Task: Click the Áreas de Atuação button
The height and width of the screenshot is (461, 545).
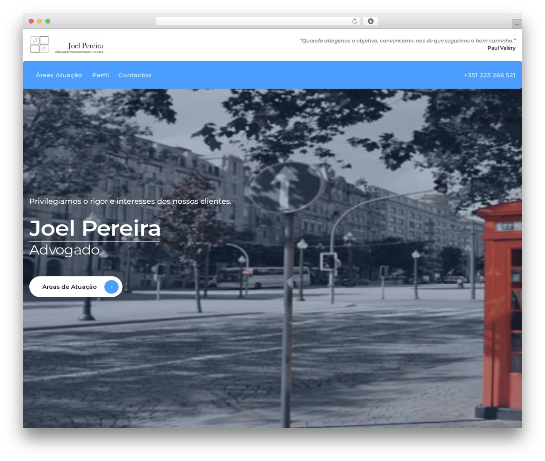Action: pyautogui.click(x=76, y=287)
